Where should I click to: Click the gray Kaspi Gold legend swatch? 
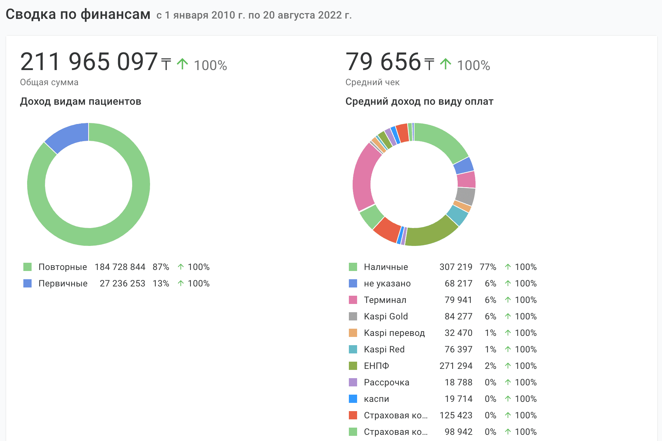tap(353, 316)
